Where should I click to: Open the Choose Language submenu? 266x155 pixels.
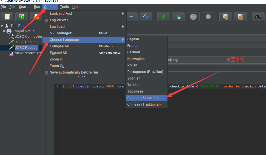(84, 40)
